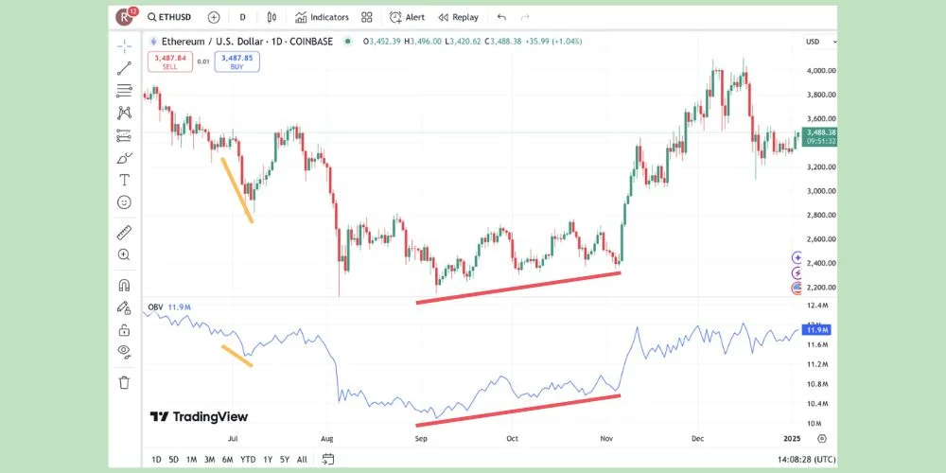Screen dimensions: 946x473
Task: Open the emoji icons tool
Action: pyautogui.click(x=124, y=202)
